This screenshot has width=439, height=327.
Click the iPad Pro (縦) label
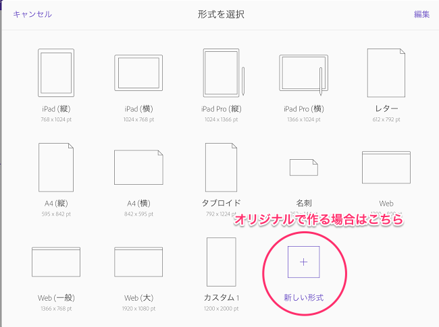[221, 109]
